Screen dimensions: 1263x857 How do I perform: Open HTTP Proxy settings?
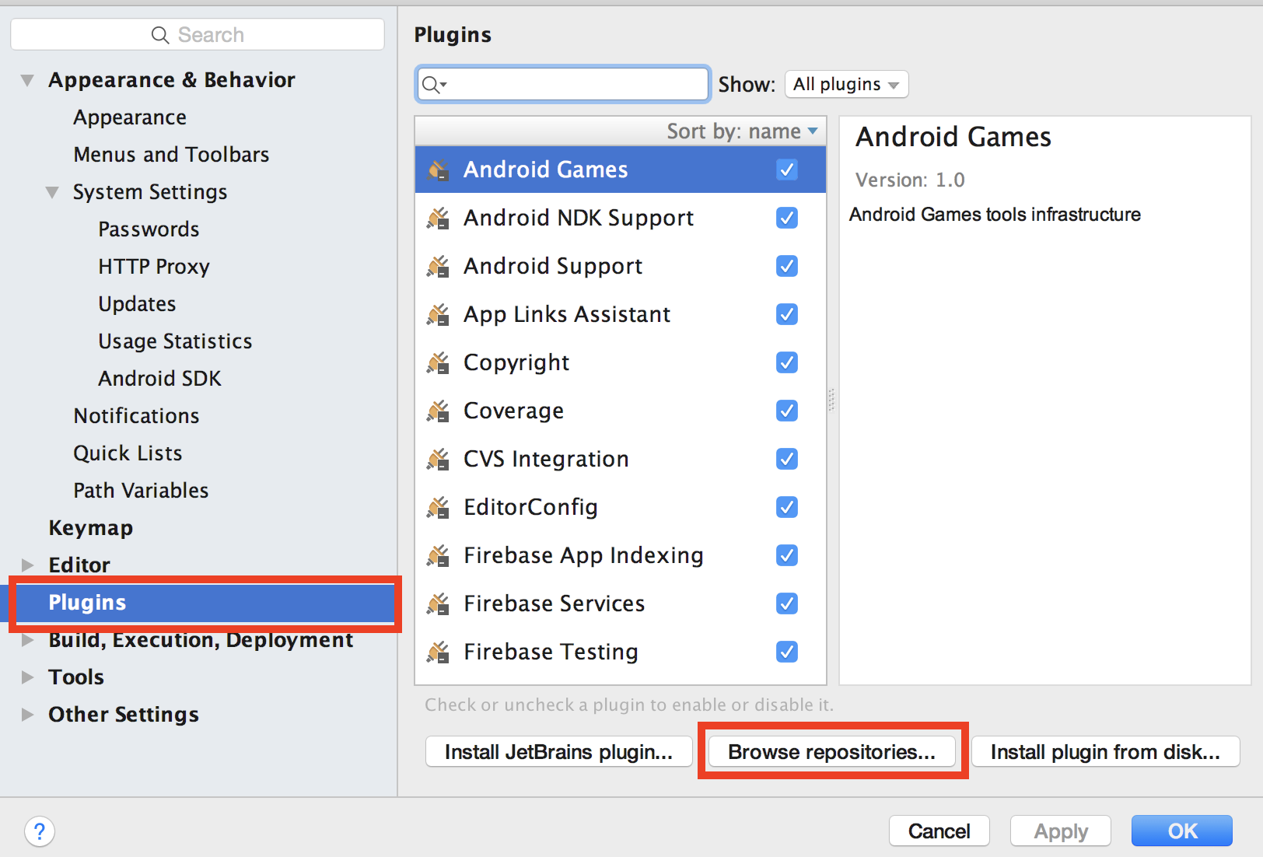point(154,267)
